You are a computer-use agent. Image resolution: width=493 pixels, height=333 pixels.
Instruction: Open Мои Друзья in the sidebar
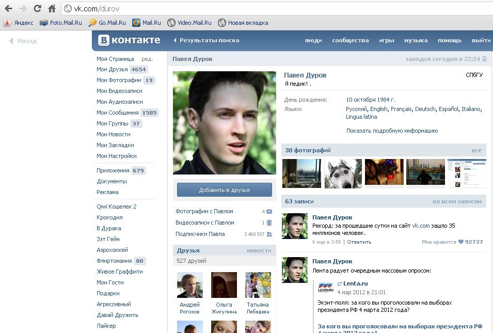point(112,69)
